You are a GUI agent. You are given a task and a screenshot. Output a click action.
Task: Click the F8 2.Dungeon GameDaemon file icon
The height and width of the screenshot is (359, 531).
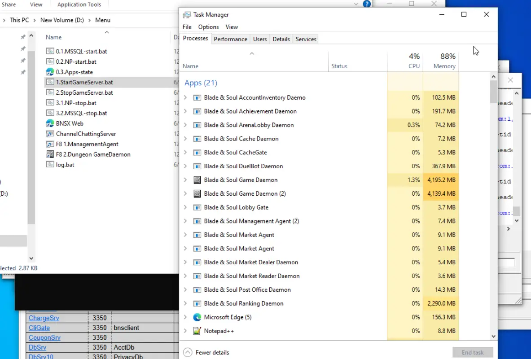(50, 154)
